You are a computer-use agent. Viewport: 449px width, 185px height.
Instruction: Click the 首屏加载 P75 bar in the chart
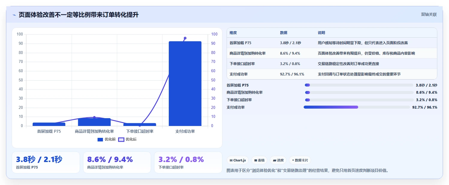(x=49, y=124)
